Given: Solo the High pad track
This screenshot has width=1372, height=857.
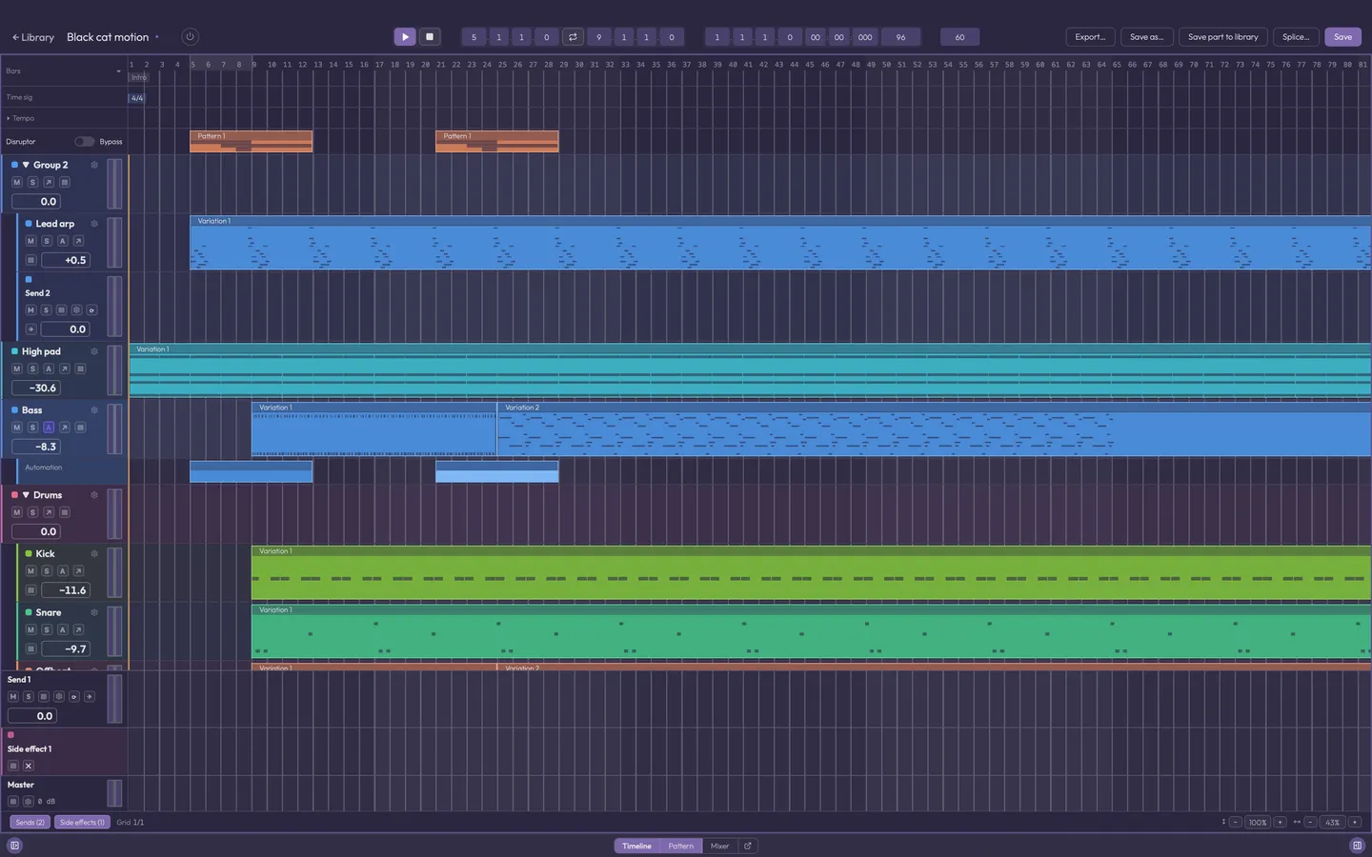Looking at the screenshot, I should click(x=32, y=369).
